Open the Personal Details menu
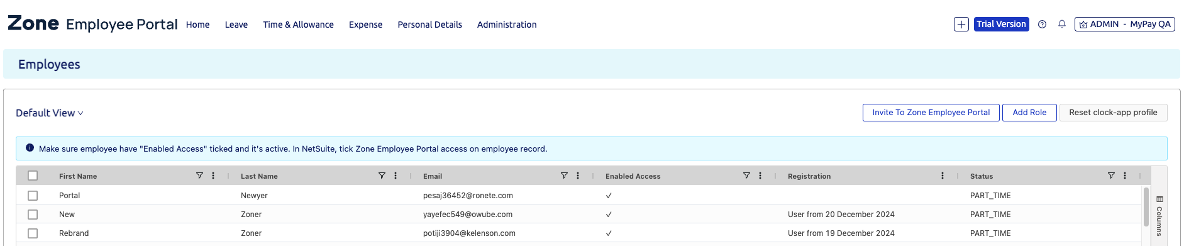The width and height of the screenshot is (1184, 246). click(x=429, y=25)
